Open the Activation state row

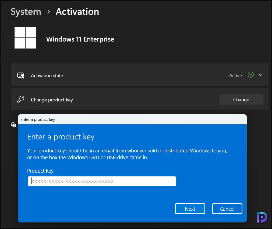[140, 75]
